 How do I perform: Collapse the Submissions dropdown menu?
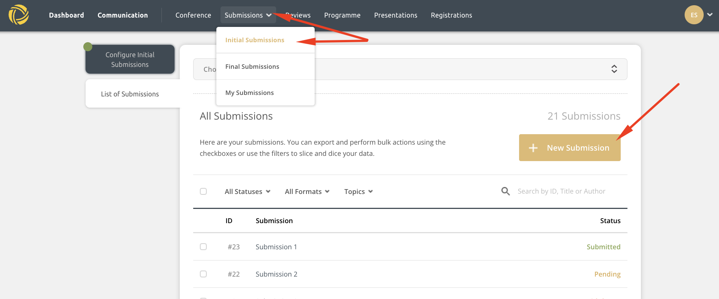point(248,15)
